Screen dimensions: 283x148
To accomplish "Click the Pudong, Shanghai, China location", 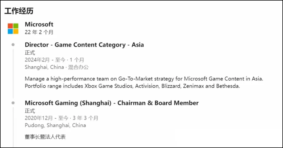I will (x=55, y=125).
